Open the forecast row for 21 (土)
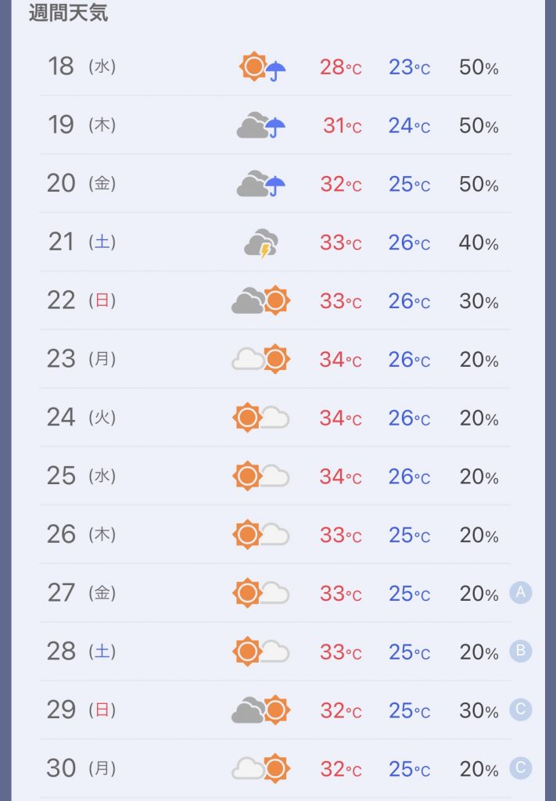Screen dimensions: 556x801 pos(275,242)
